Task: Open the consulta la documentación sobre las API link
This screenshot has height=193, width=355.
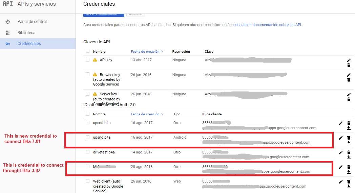Action: (267, 25)
